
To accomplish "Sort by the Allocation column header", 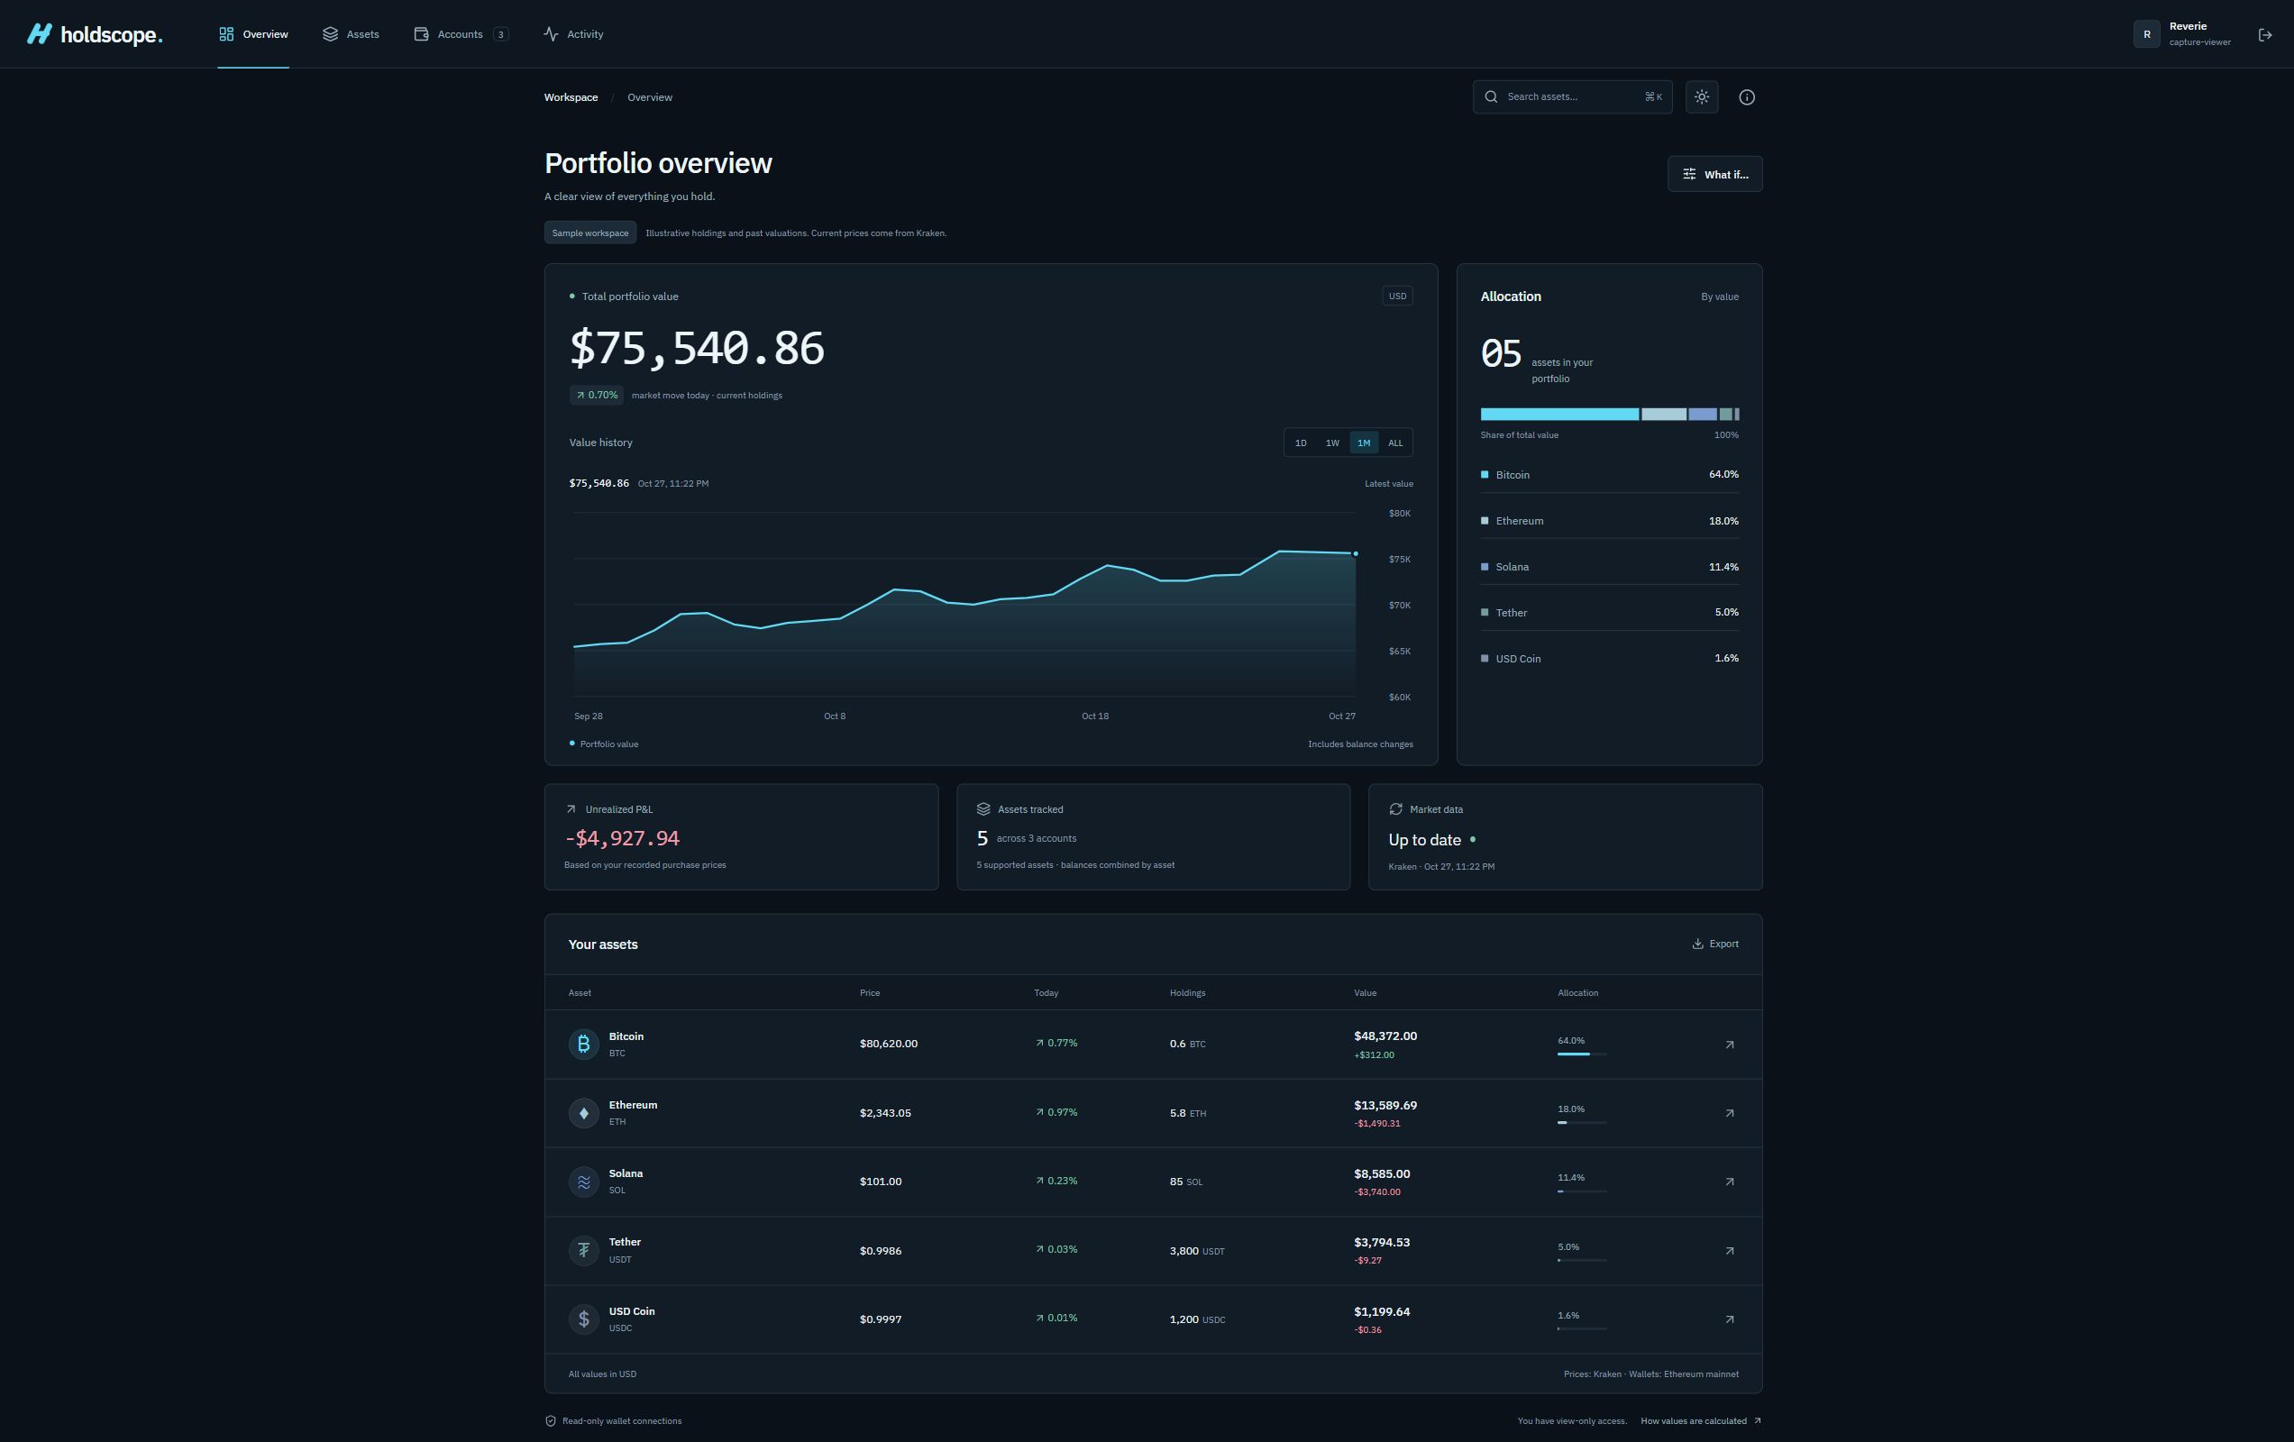I will pyautogui.click(x=1577, y=992).
